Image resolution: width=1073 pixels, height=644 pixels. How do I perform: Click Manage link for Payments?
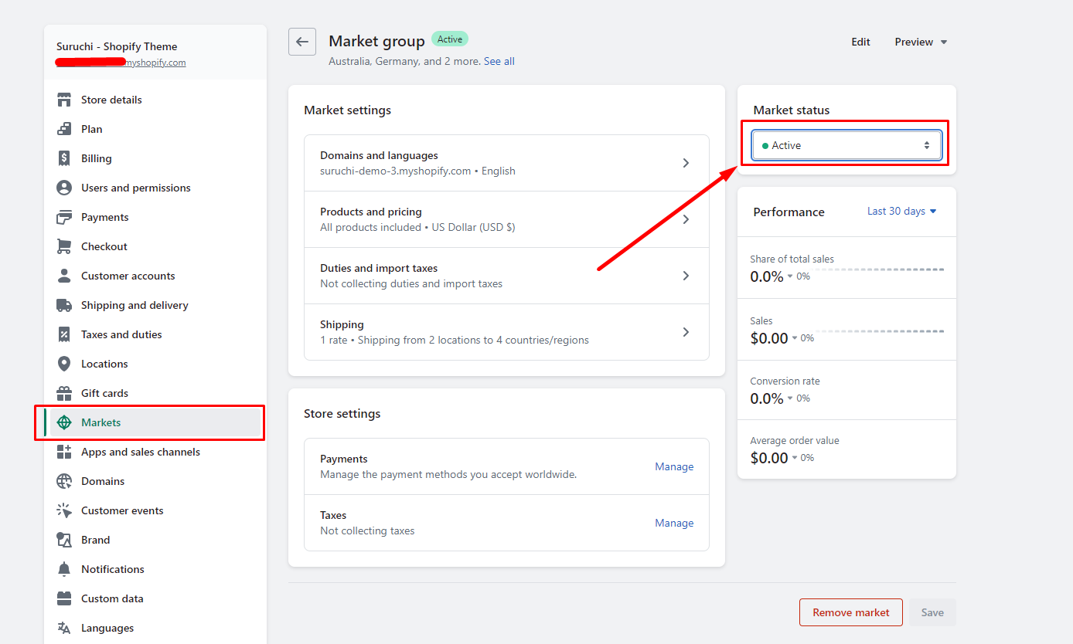click(674, 466)
